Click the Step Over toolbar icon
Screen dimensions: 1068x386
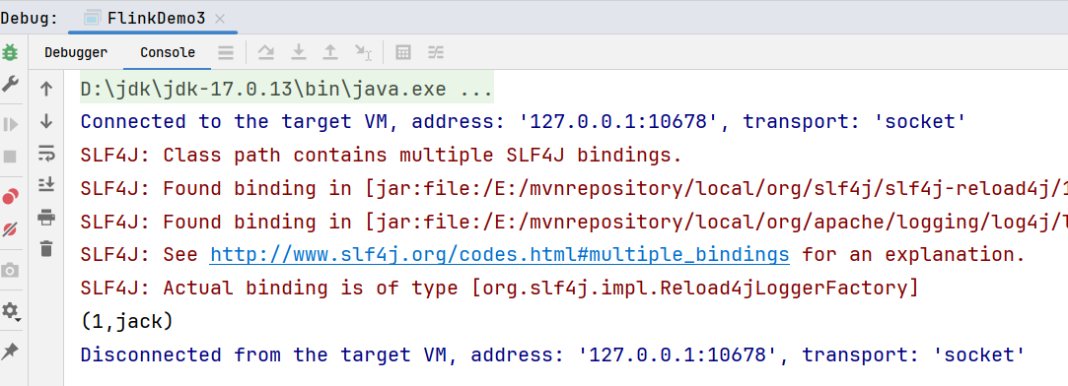click(x=265, y=52)
